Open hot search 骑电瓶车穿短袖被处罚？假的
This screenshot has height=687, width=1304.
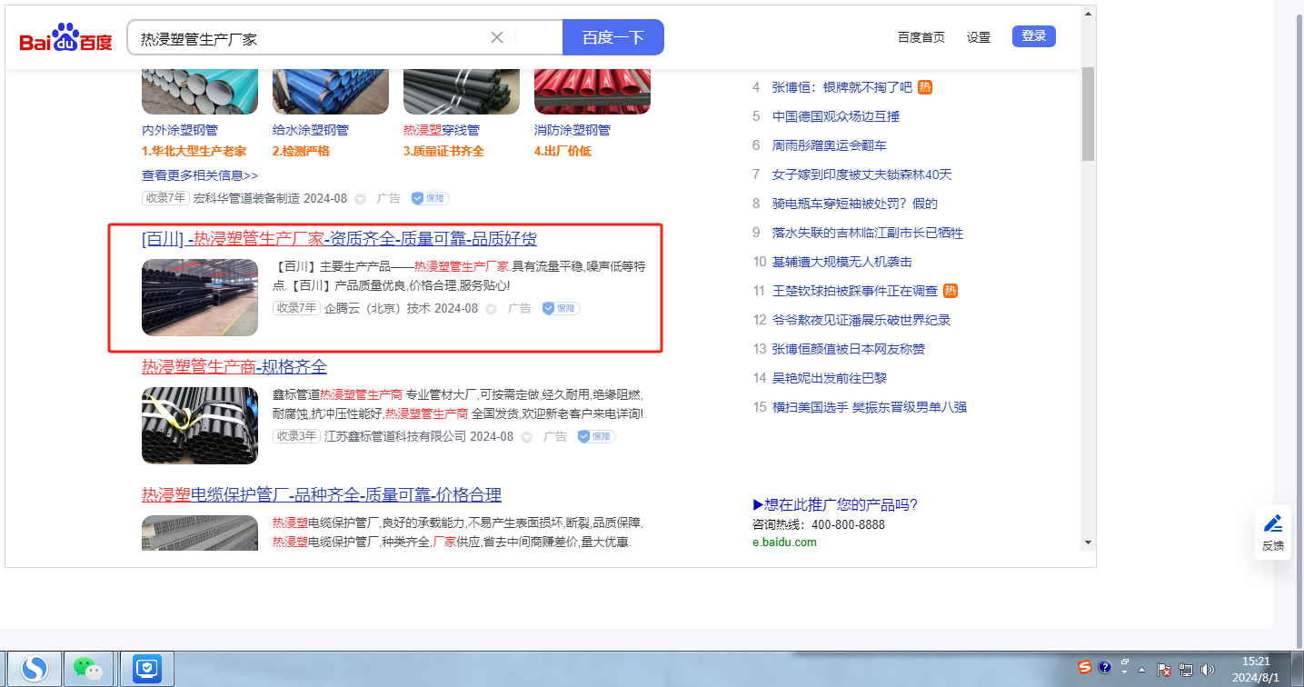[x=854, y=204]
